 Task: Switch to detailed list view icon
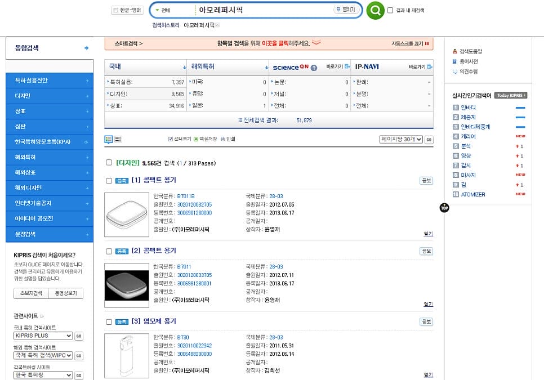[x=109, y=140]
